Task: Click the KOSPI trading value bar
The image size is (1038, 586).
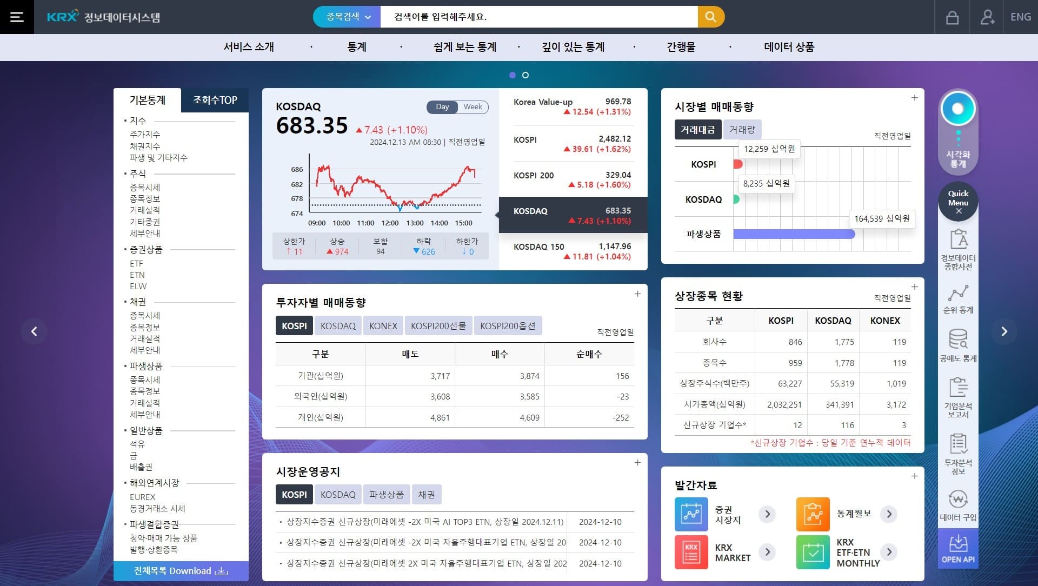Action: click(x=738, y=164)
